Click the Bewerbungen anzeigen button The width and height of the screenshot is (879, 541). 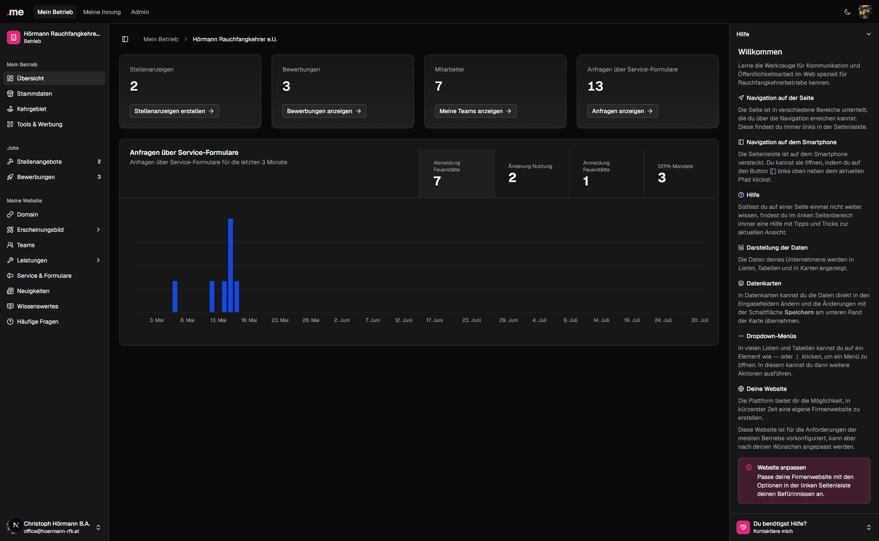[x=324, y=111]
